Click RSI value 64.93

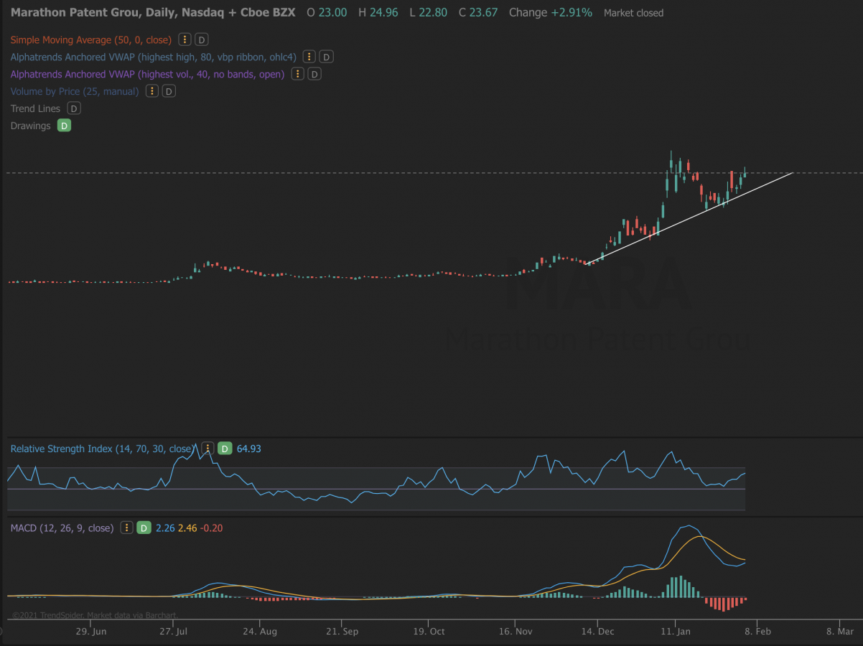tap(248, 449)
